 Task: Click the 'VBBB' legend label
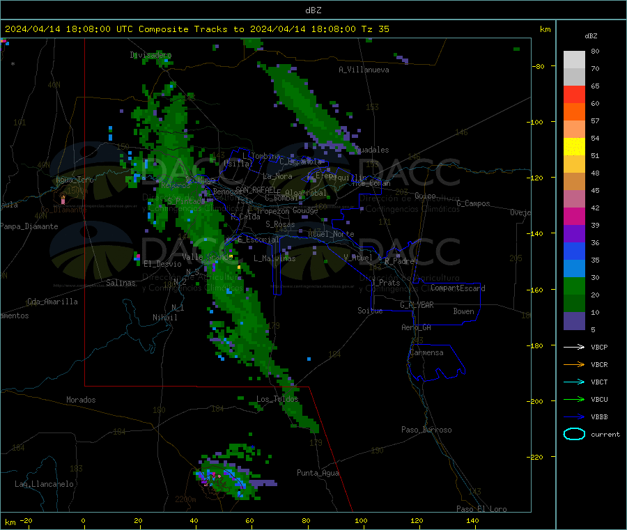(599, 416)
